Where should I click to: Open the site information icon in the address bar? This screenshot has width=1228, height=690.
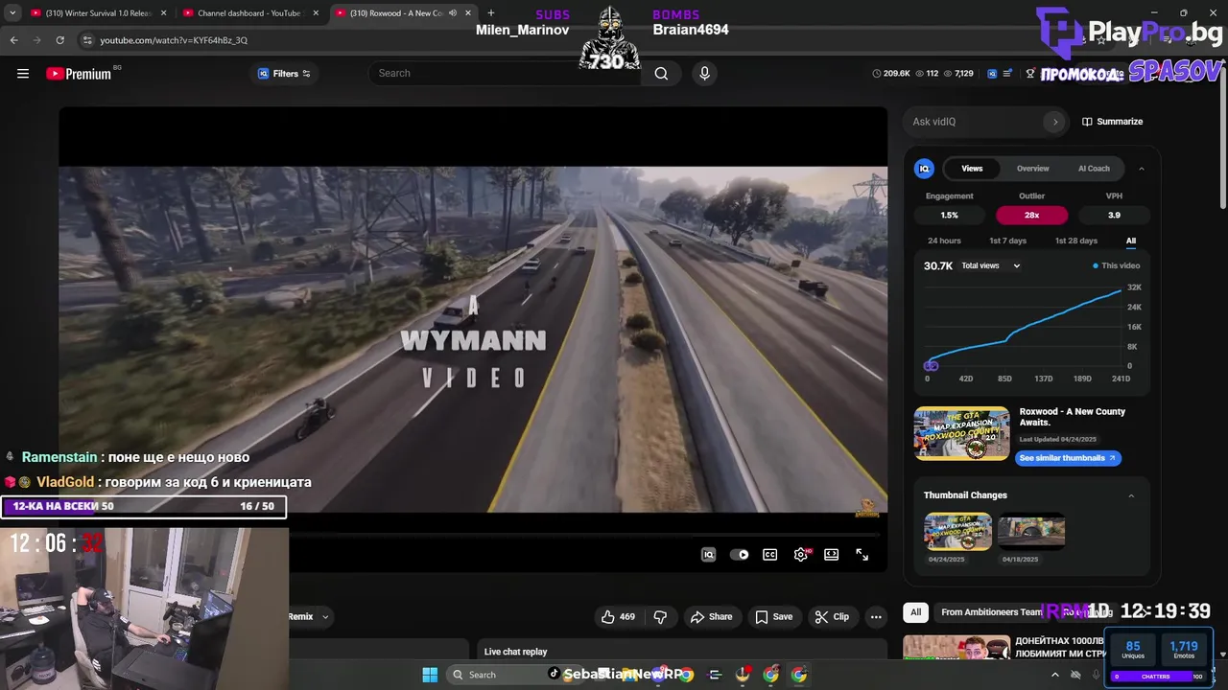(x=87, y=40)
